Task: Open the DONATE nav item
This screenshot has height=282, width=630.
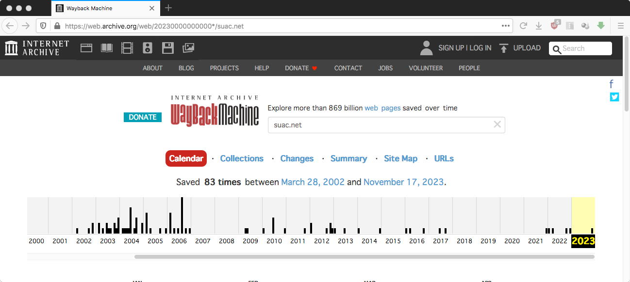Action: 301,68
